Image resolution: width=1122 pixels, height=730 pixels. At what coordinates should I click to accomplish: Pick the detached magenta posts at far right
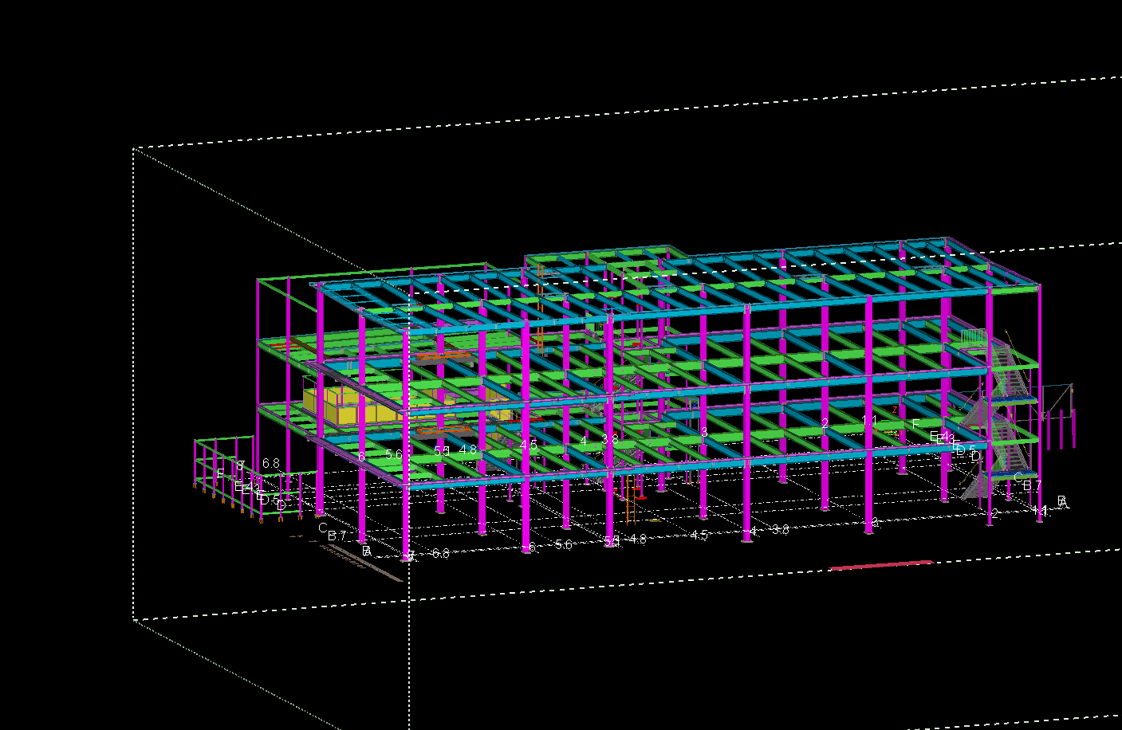click(1059, 426)
